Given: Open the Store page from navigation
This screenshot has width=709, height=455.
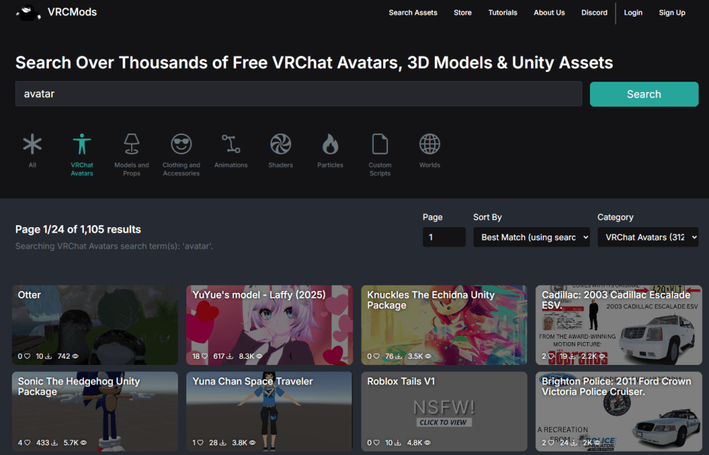Looking at the screenshot, I should 463,12.
